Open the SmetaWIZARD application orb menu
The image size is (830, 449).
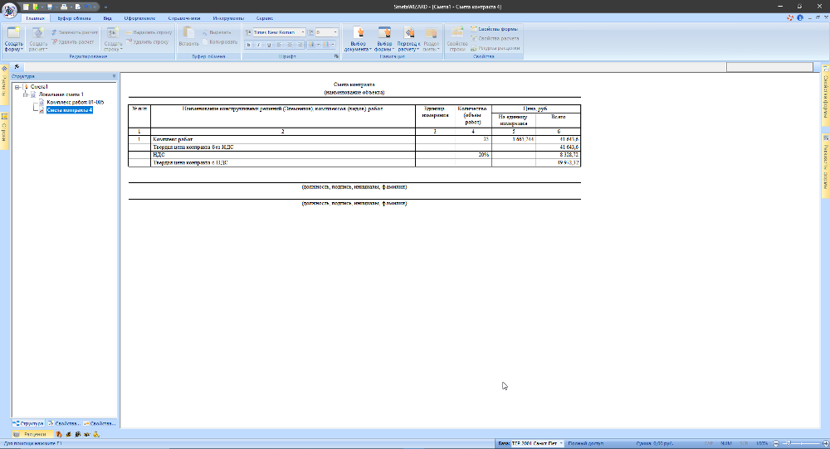click(x=9, y=10)
